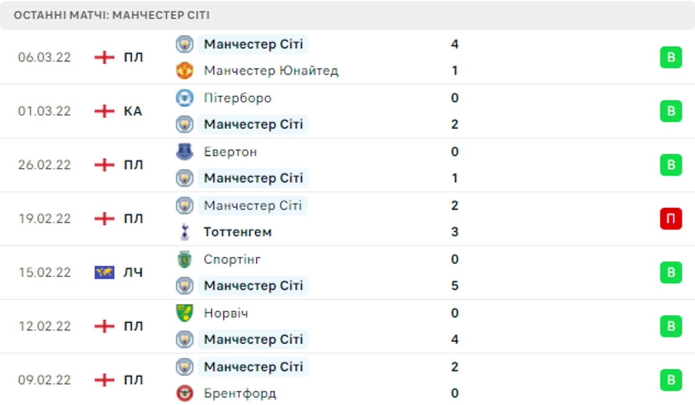Click green win badge for 06.03.22 match

[671, 57]
